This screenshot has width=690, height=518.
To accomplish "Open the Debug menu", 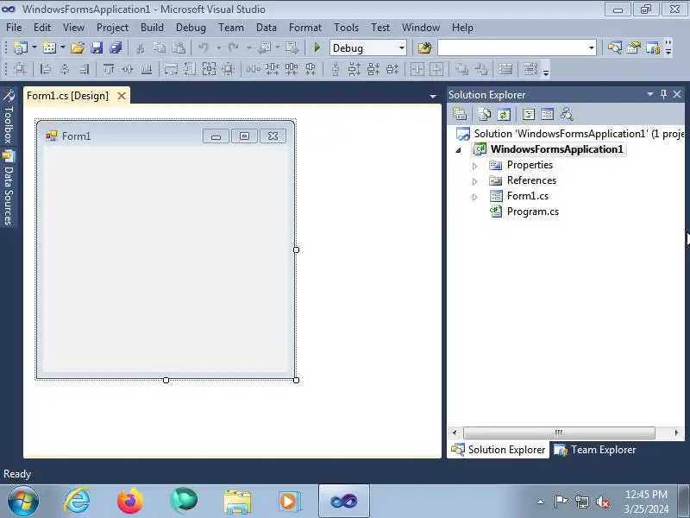I will point(191,28).
